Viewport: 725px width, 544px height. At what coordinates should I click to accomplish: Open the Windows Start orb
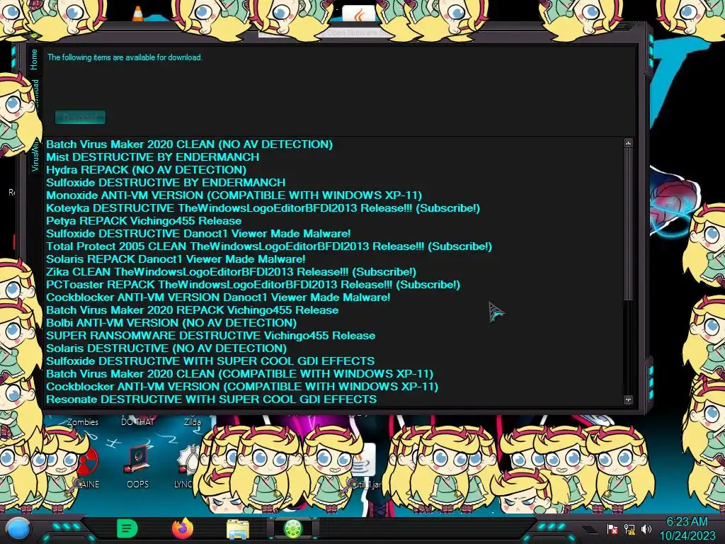coord(18,530)
